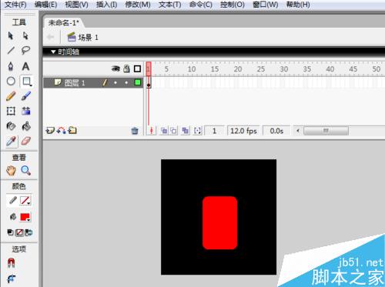Open the 编辑(E) menu

point(45,5)
